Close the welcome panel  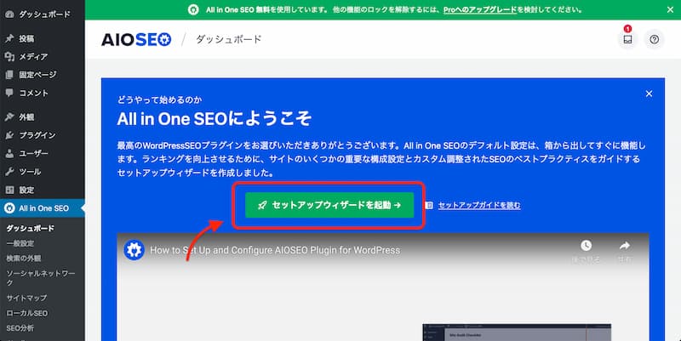tap(649, 94)
